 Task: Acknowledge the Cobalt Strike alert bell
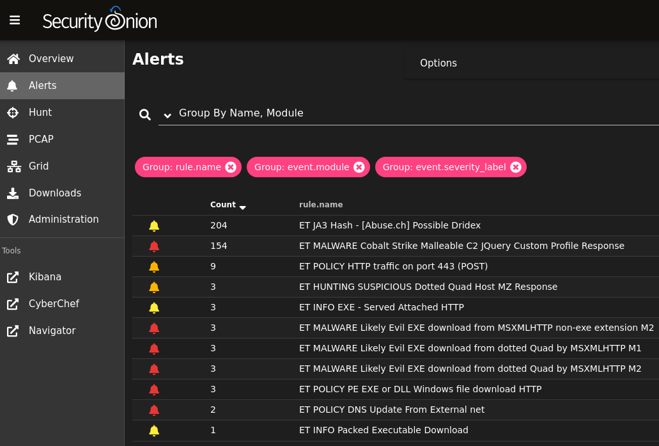tap(154, 246)
